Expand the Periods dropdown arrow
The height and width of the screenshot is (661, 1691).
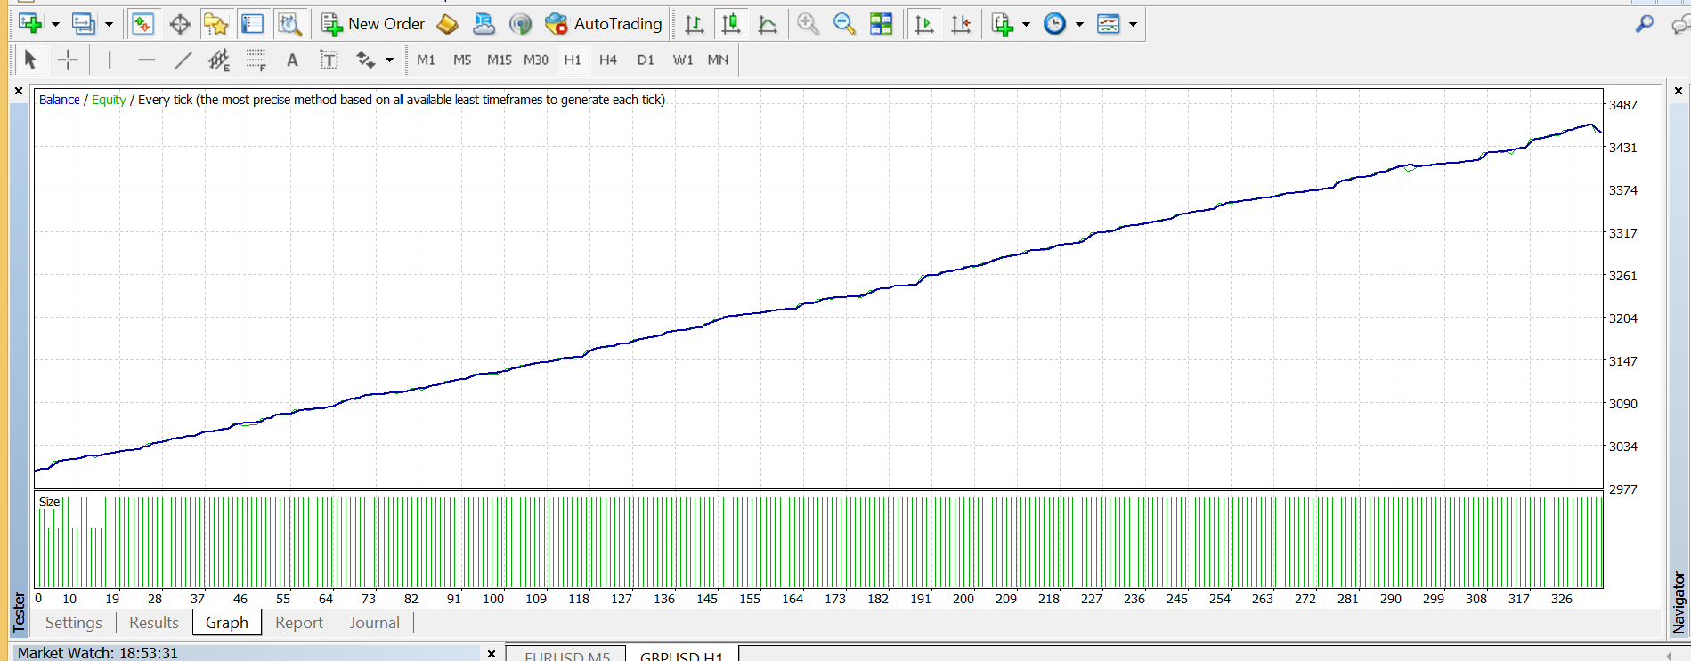1079,24
